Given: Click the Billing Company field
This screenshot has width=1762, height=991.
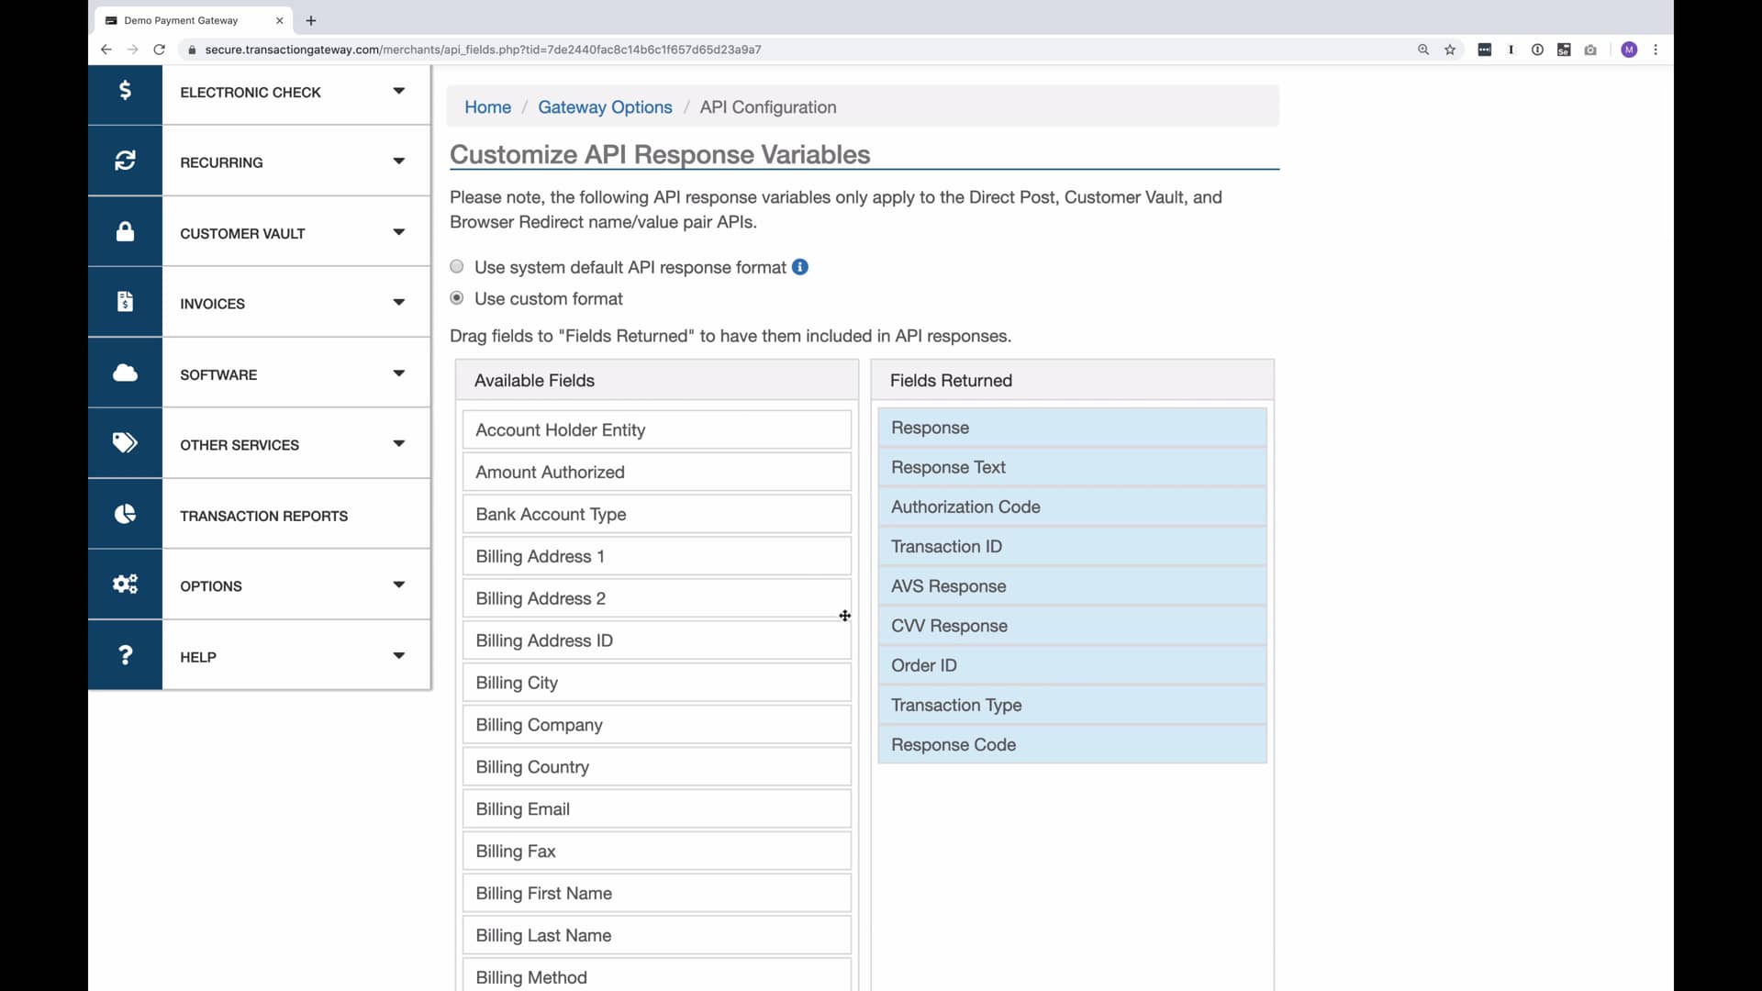Looking at the screenshot, I should click(657, 725).
